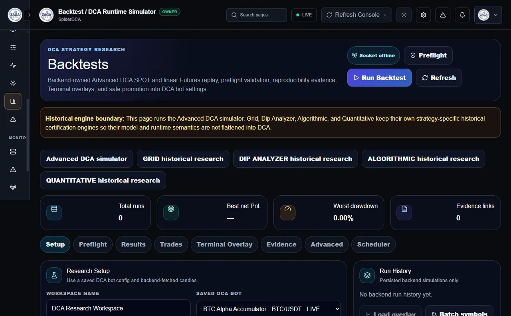Click the Best net PnL target icon
This screenshot has width=511, height=316.
[171, 213]
